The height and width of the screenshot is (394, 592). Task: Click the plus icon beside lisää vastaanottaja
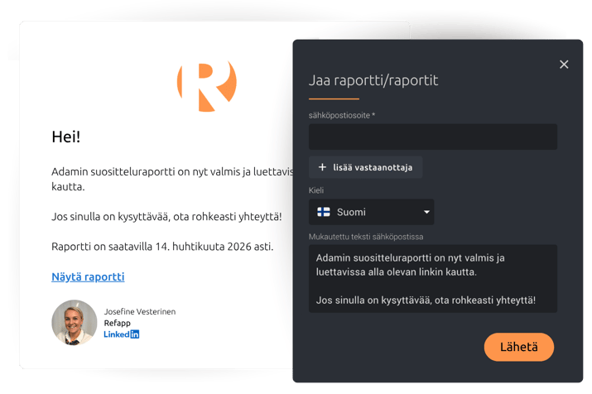click(x=322, y=167)
